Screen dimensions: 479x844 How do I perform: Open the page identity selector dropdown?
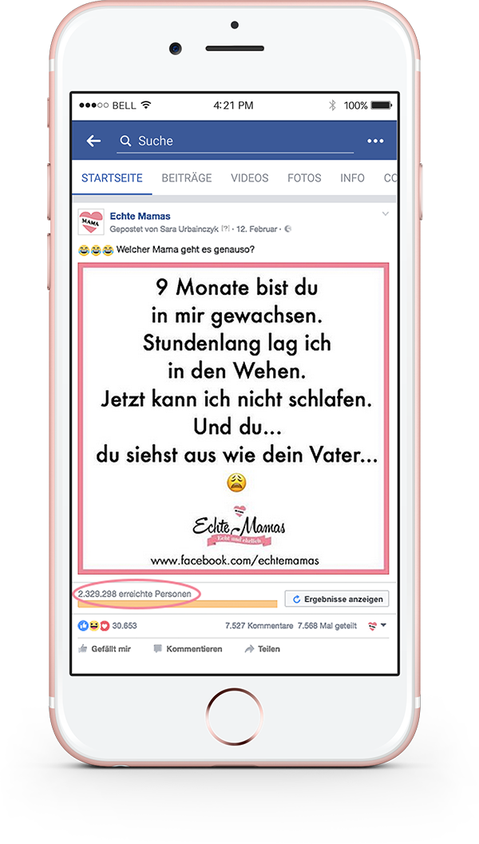point(377,626)
